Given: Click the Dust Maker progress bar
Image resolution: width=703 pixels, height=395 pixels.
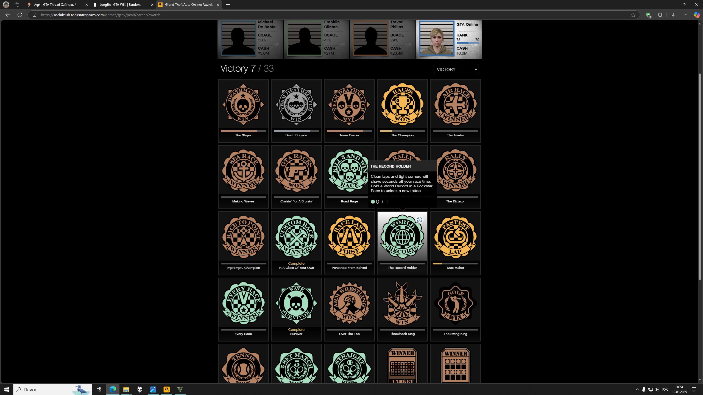Looking at the screenshot, I should point(455,264).
